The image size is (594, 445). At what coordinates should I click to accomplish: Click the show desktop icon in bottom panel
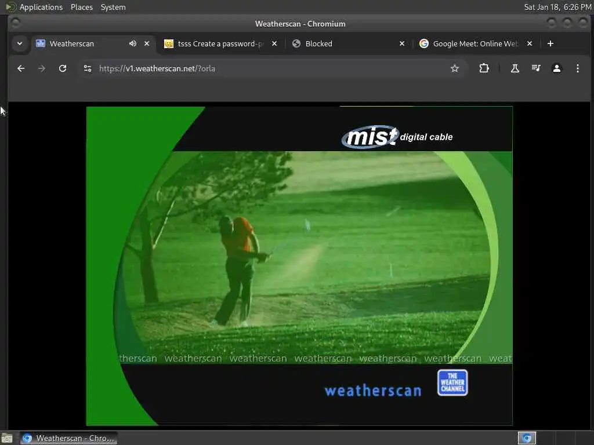point(7,439)
